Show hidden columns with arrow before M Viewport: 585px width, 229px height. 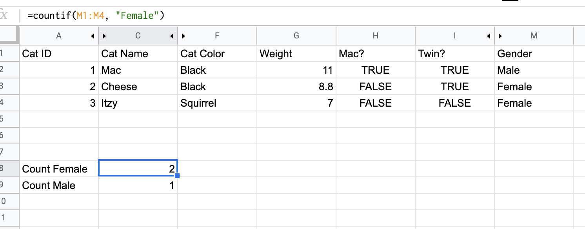[x=500, y=36]
